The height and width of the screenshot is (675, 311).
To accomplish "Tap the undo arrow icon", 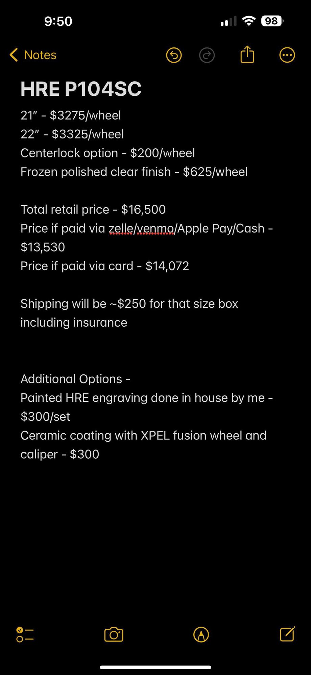I will (x=174, y=55).
